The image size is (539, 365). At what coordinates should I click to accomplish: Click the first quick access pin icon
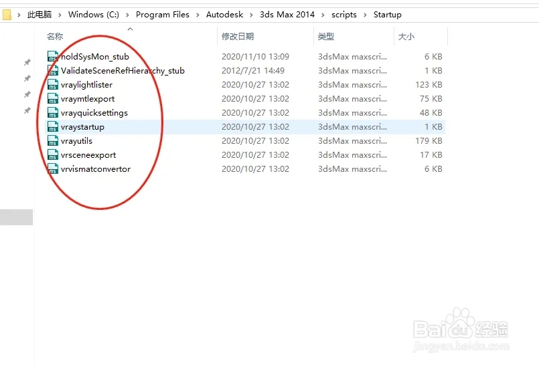27,62
